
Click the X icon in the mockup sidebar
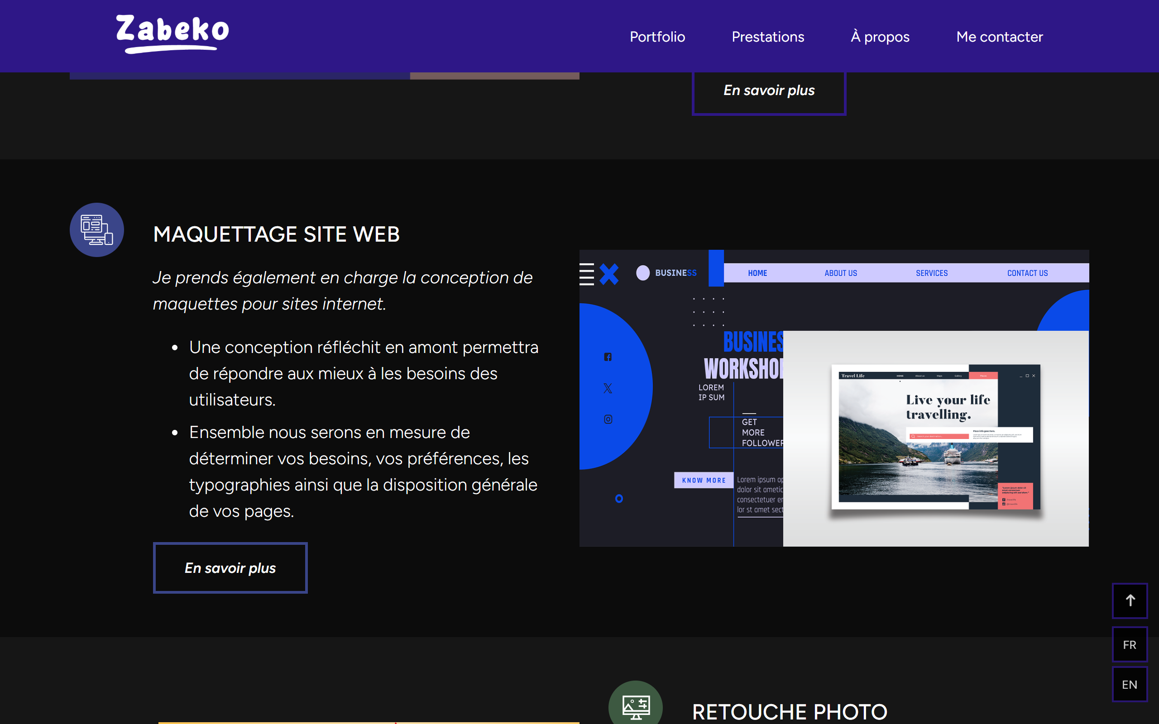[608, 388]
